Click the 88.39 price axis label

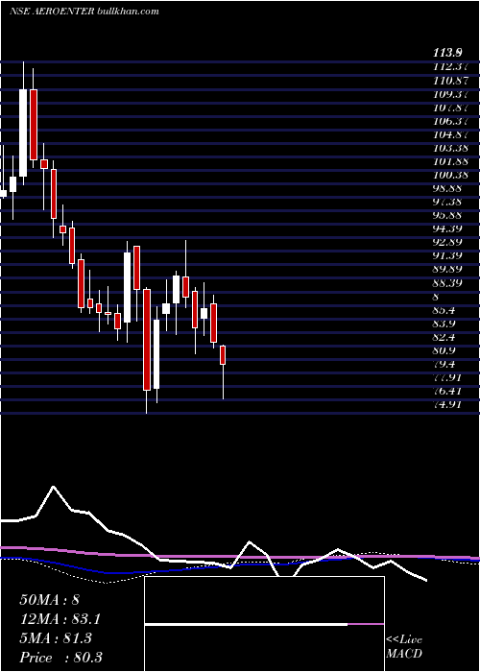pos(447,283)
